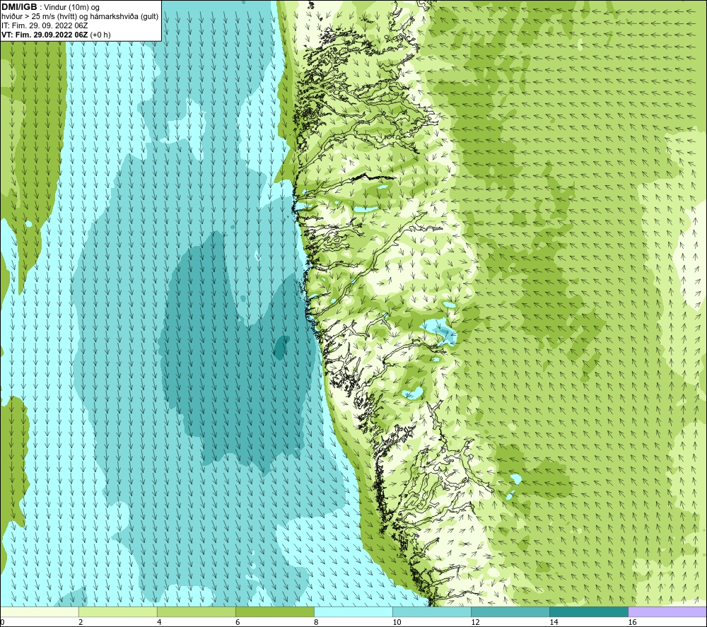The image size is (707, 627).
Task: Click the 0–2 m/s pale cream swatch
Action: pyautogui.click(x=39, y=612)
